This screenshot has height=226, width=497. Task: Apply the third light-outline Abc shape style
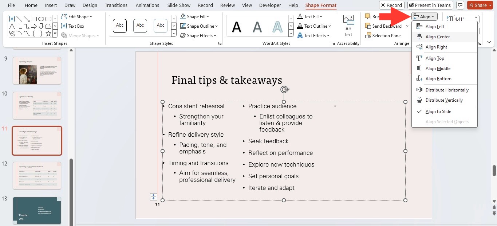161,26
